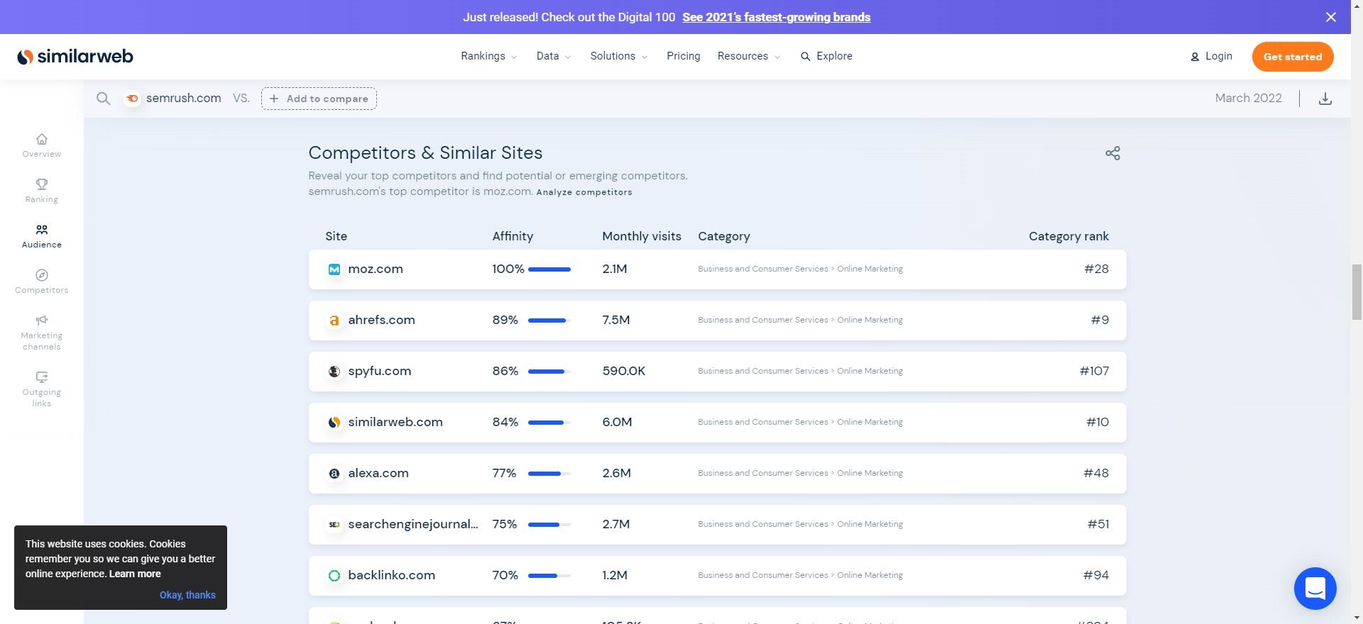Expand the Rankings menu

(489, 56)
